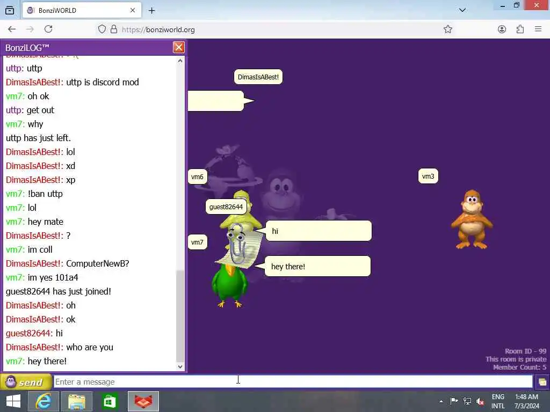This screenshot has width=550, height=412.
Task: Close the BonziLOG panel
Action: (178, 47)
